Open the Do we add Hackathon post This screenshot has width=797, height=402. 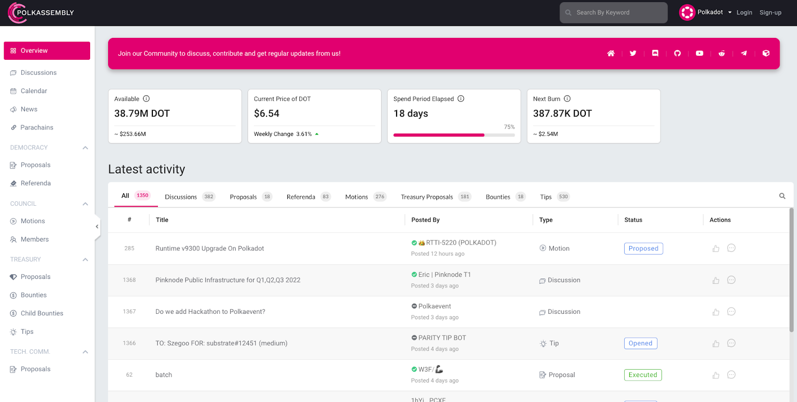click(x=210, y=312)
